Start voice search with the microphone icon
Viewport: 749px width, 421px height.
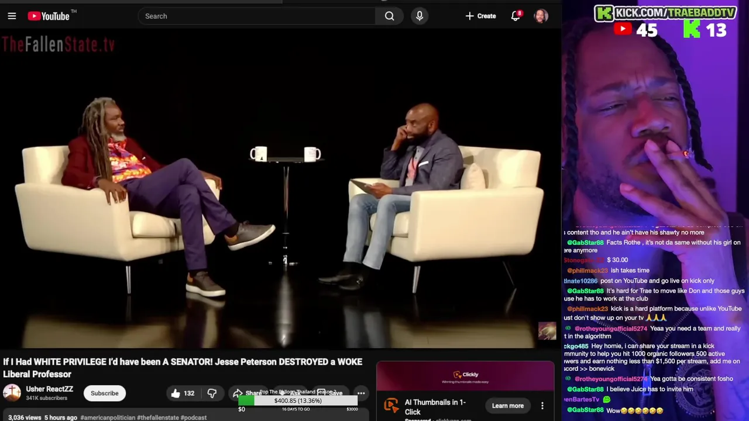420,16
